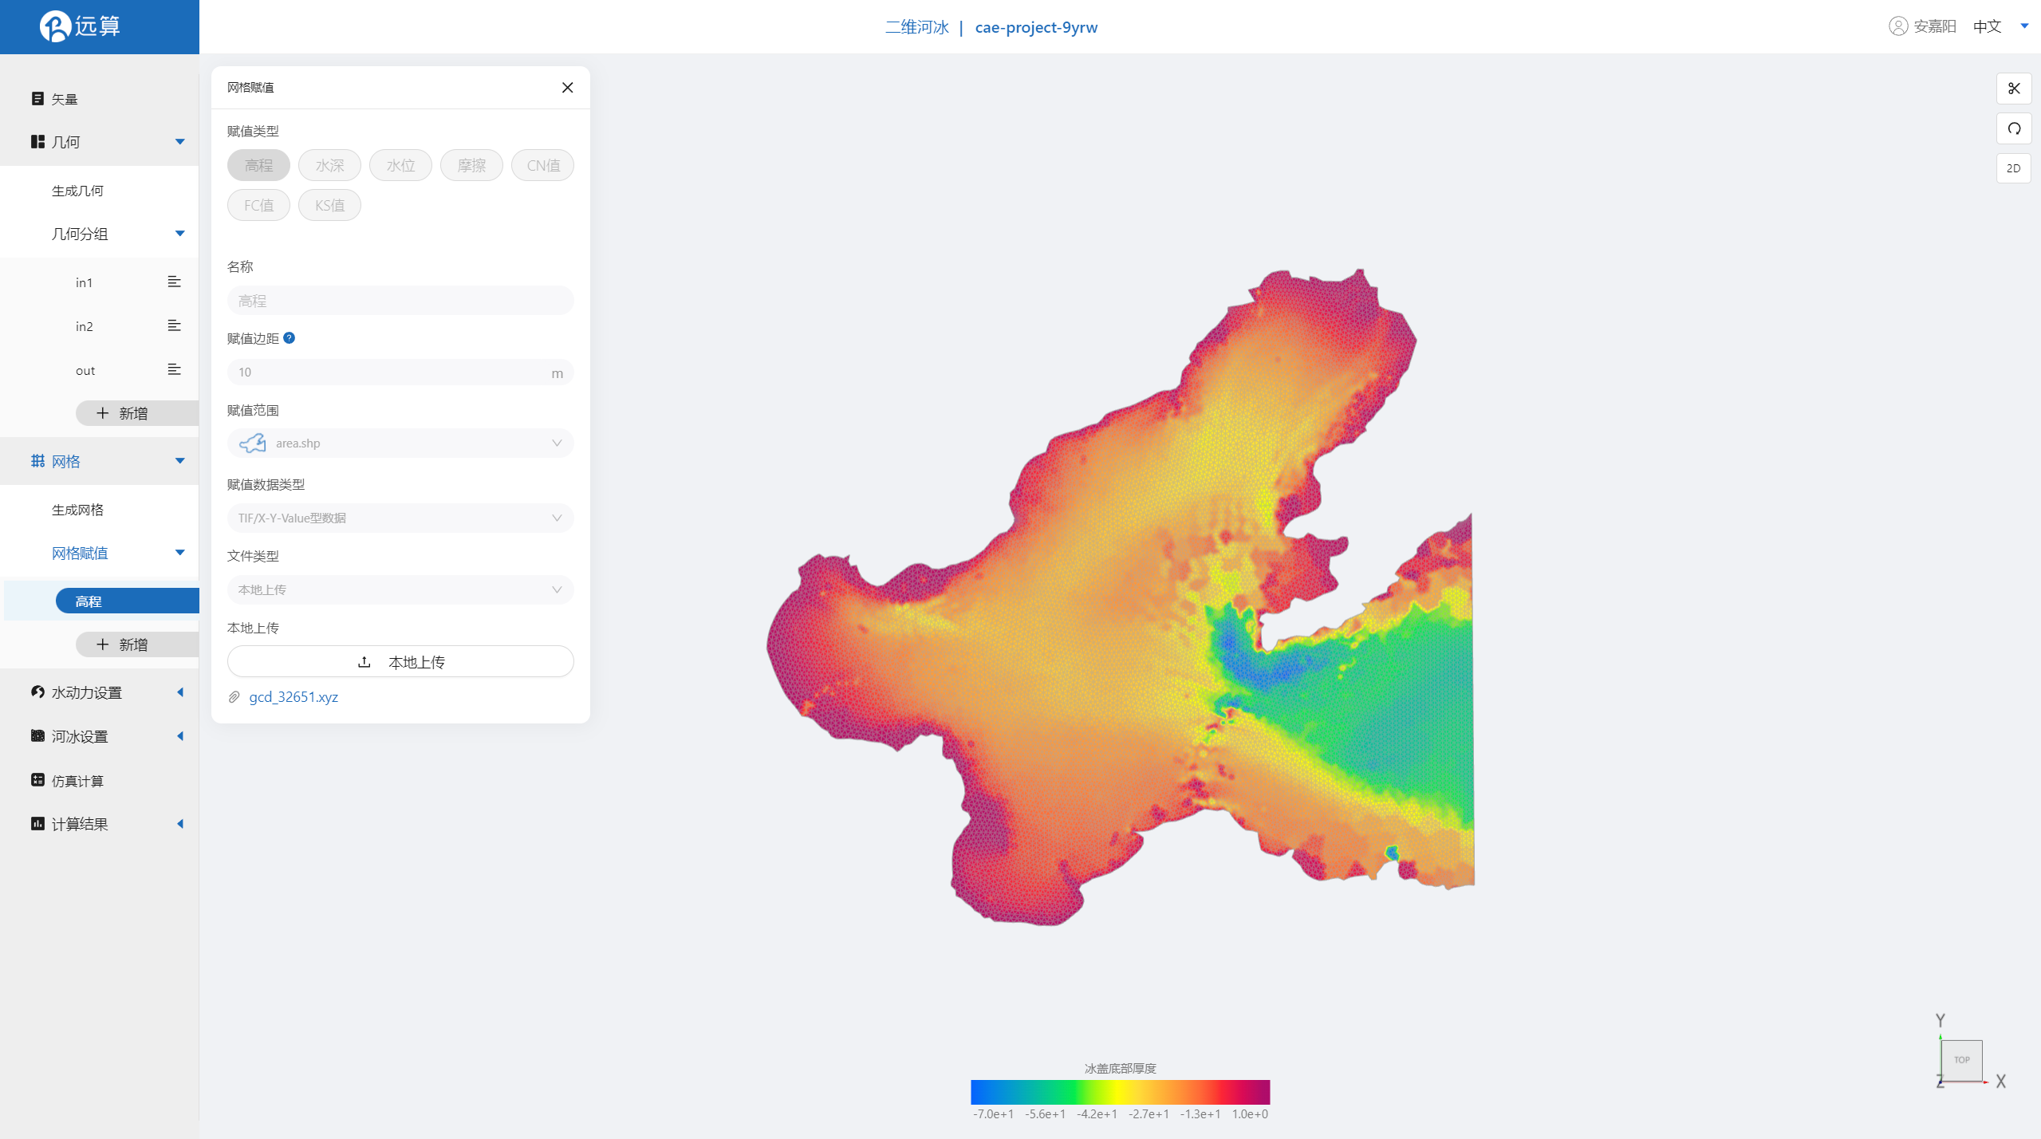The width and height of the screenshot is (2041, 1139).
Task: Click the -7.0e+1 legend label
Action: [993, 1114]
